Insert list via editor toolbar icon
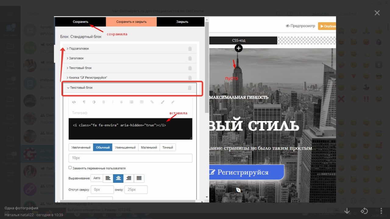 tap(131, 102)
